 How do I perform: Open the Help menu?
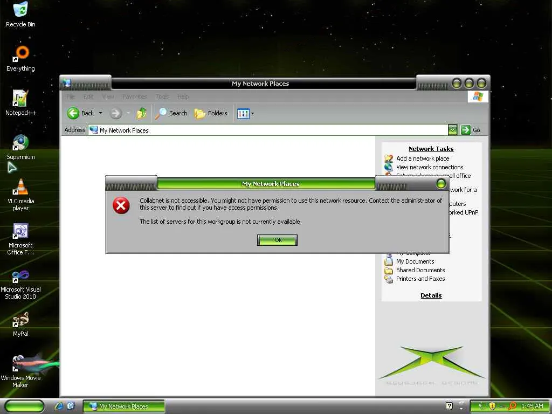(183, 96)
